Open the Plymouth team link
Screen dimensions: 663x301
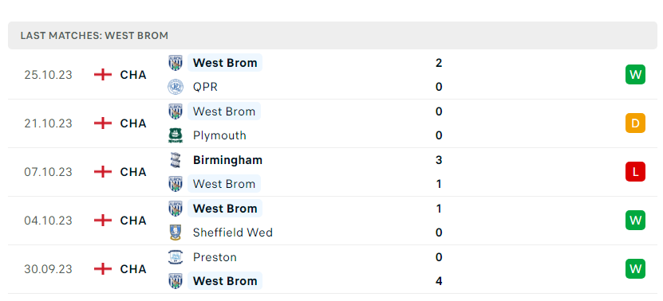point(219,135)
